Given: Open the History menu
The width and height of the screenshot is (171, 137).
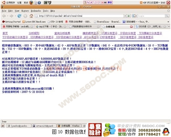Looking at the screenshot, I should point(25,11).
